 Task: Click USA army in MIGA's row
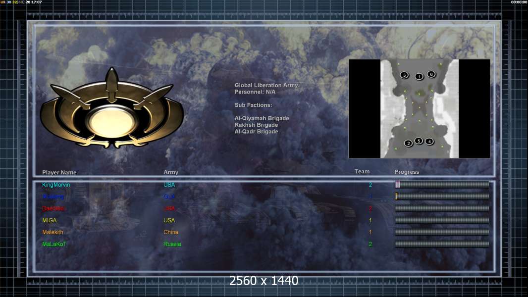[x=169, y=220]
